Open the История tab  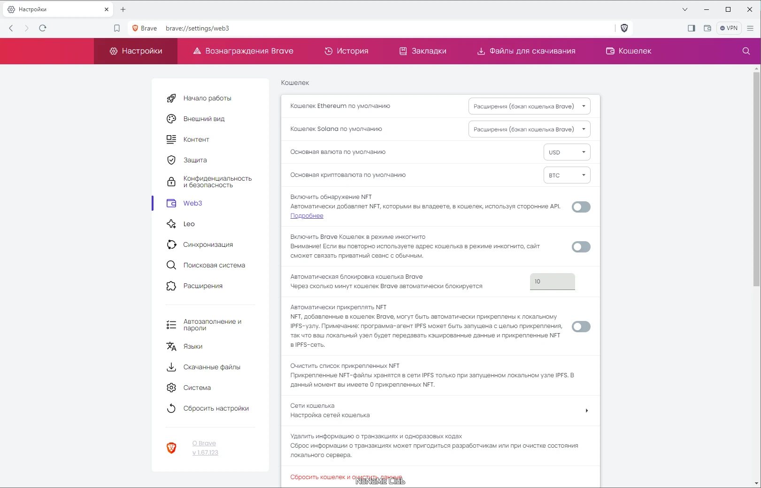(346, 51)
